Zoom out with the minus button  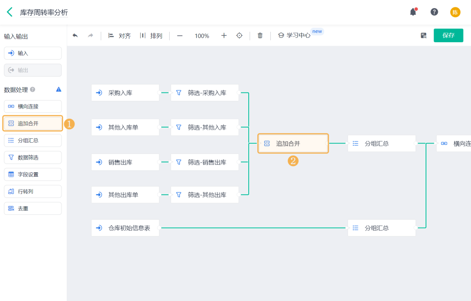click(x=180, y=36)
